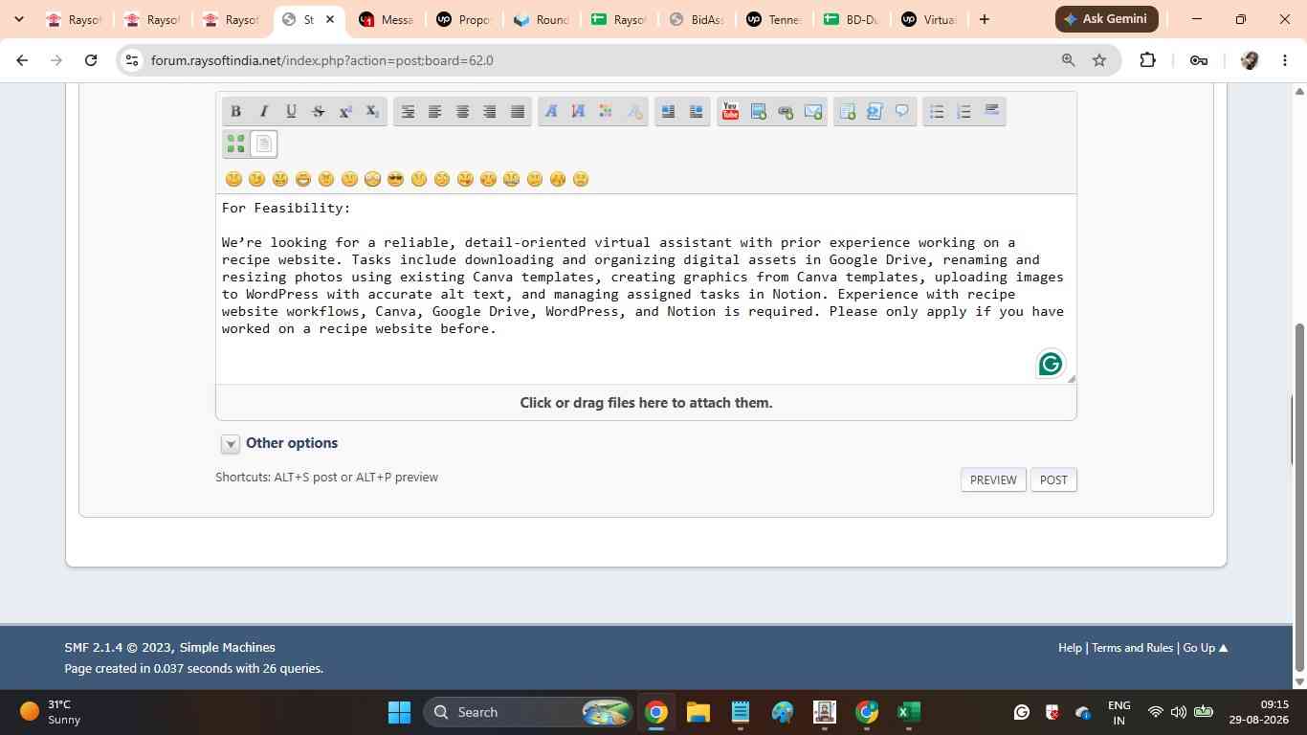Click inside the message text area
1307x735 pixels.
tap(646, 289)
